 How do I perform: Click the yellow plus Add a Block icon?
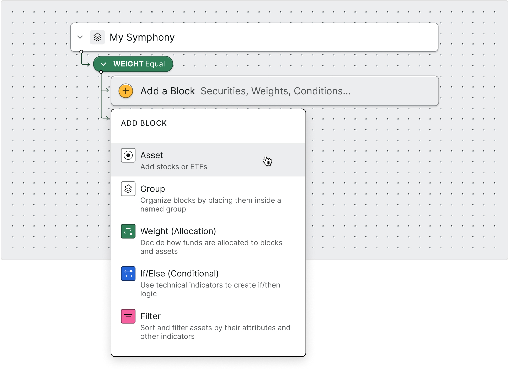126,91
